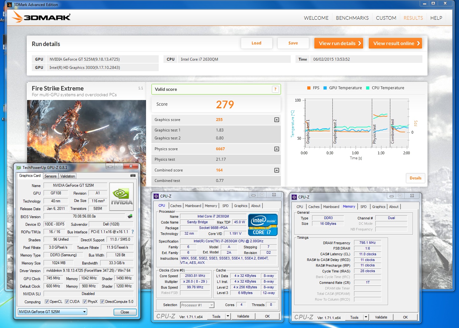459x328 pixels.
Task: Uncheck the OpenCL checkbox
Action: (47, 302)
